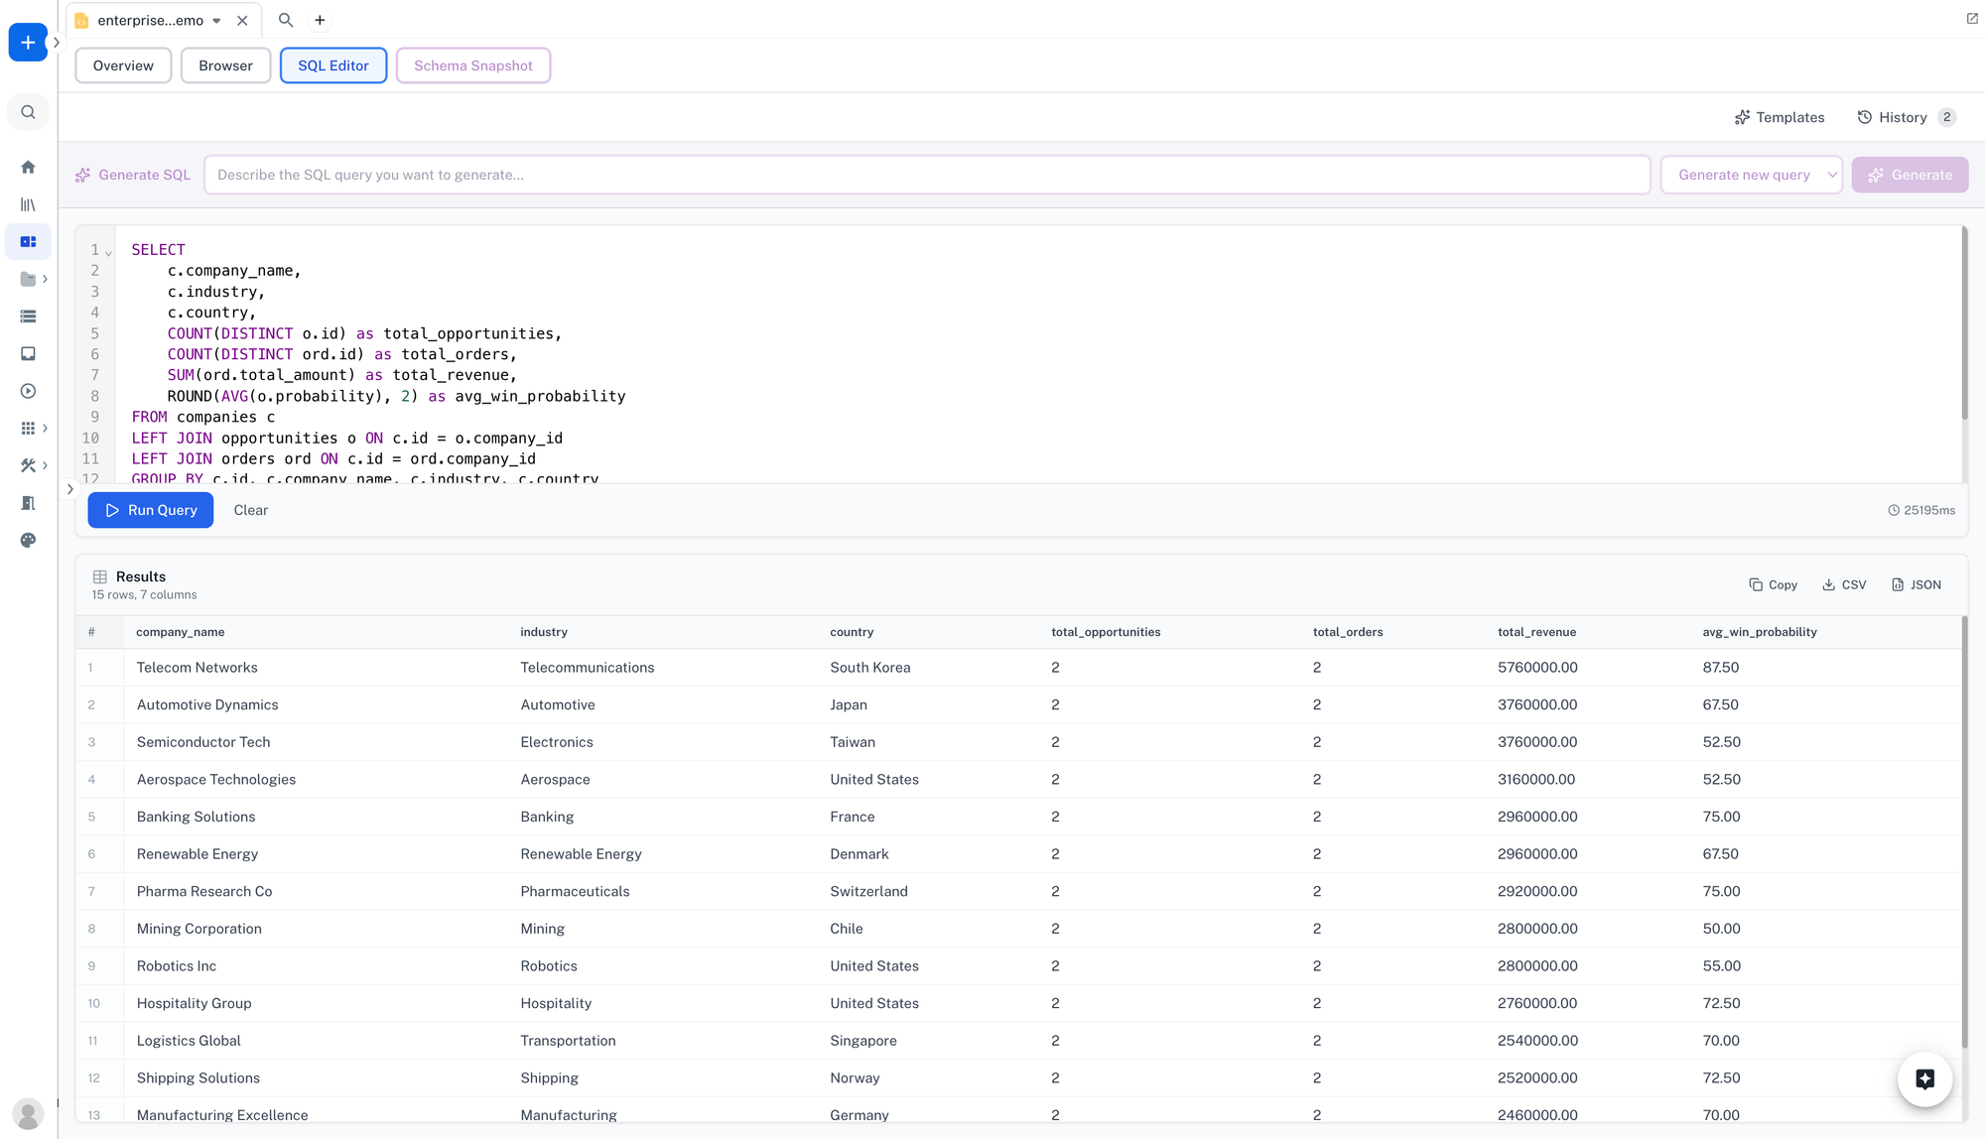Click the home icon in sidebar
Screen dimensions: 1985x1139
[x=28, y=168]
